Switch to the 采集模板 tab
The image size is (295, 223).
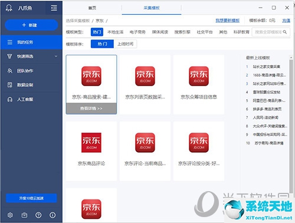[x=152, y=8]
